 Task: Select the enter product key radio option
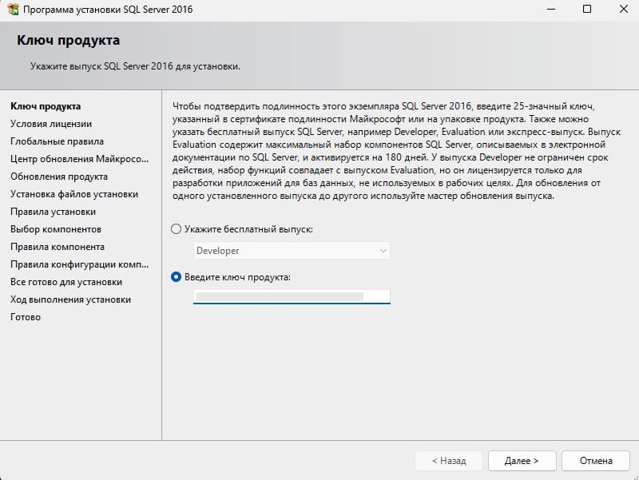pos(176,277)
